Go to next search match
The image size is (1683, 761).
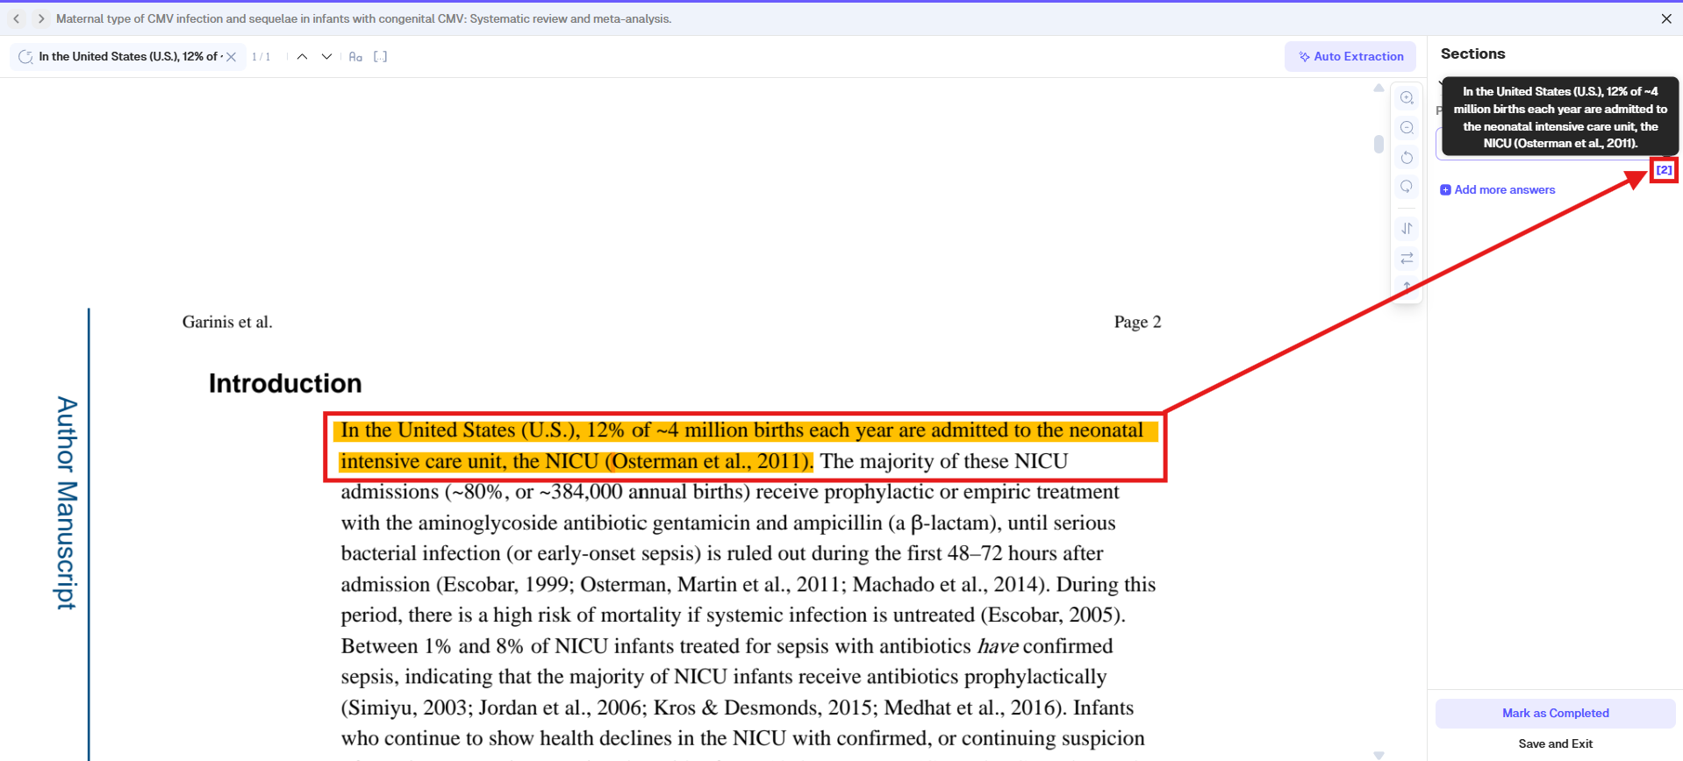[326, 57]
